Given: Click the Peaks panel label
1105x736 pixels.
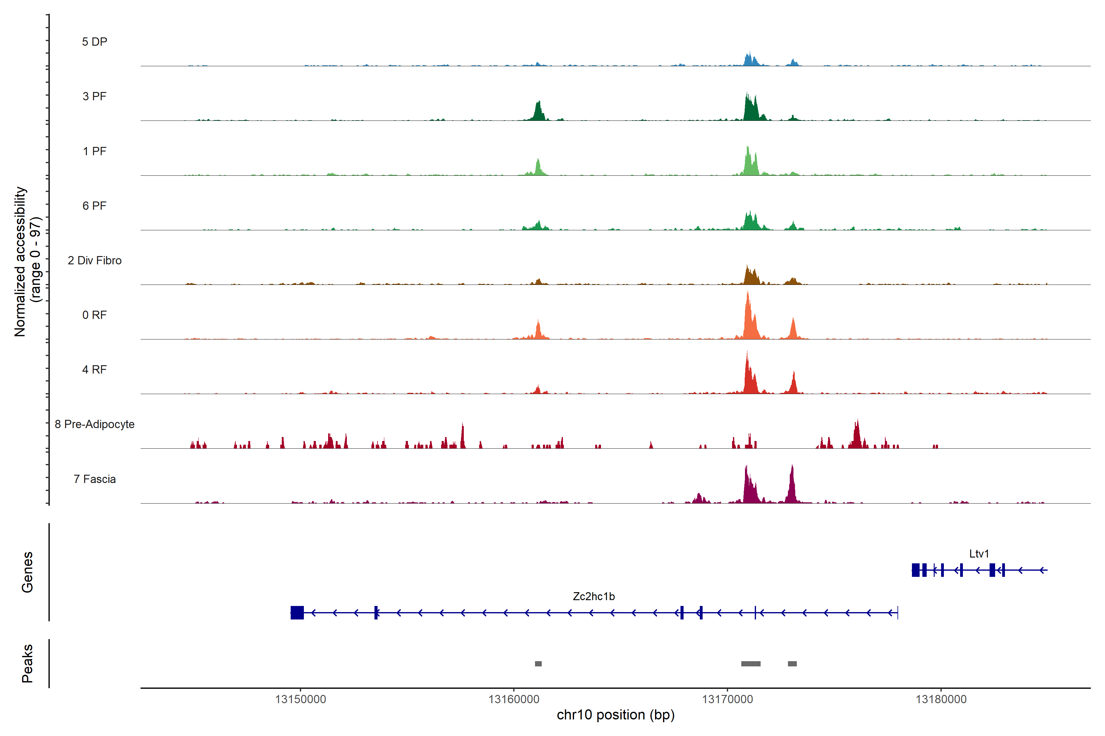Looking at the screenshot, I should 27,663.
